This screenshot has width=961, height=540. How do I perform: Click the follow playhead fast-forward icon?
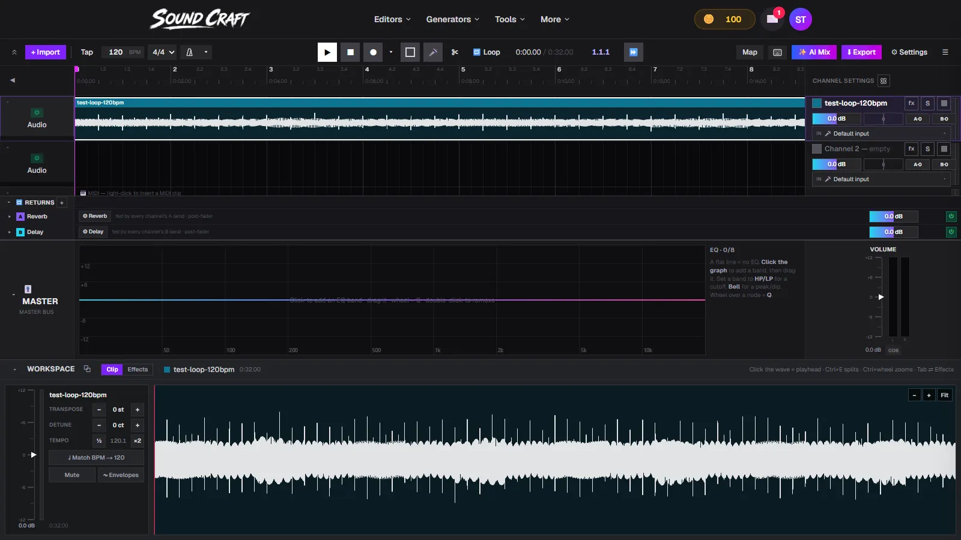coord(633,52)
